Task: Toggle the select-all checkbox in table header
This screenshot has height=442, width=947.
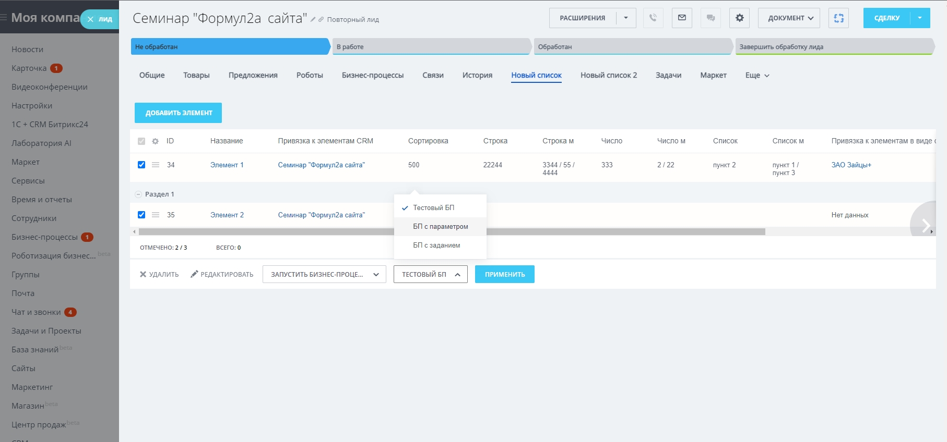Action: [x=141, y=141]
